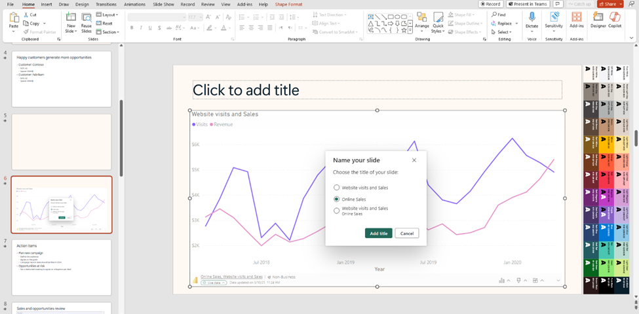Click the Copy icon in Clipboard group
Image resolution: width=639 pixels, height=314 pixels.
[26, 24]
